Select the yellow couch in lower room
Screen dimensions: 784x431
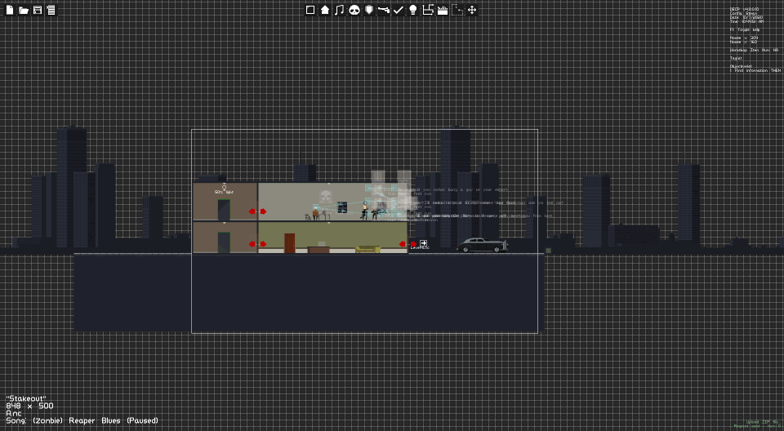pyautogui.click(x=367, y=249)
